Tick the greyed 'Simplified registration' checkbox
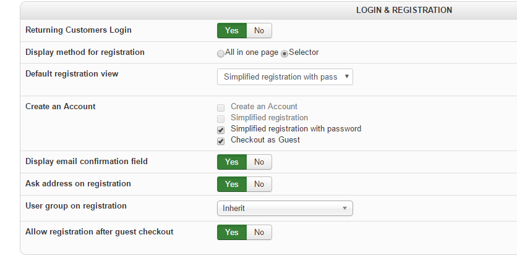 (x=221, y=118)
